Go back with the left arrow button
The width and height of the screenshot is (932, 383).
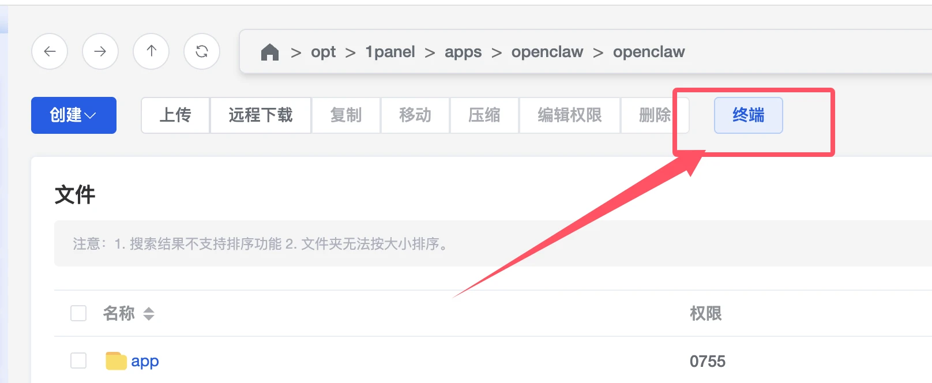click(50, 51)
